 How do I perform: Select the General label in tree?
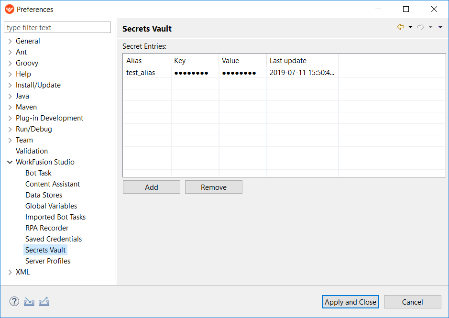[x=28, y=41]
